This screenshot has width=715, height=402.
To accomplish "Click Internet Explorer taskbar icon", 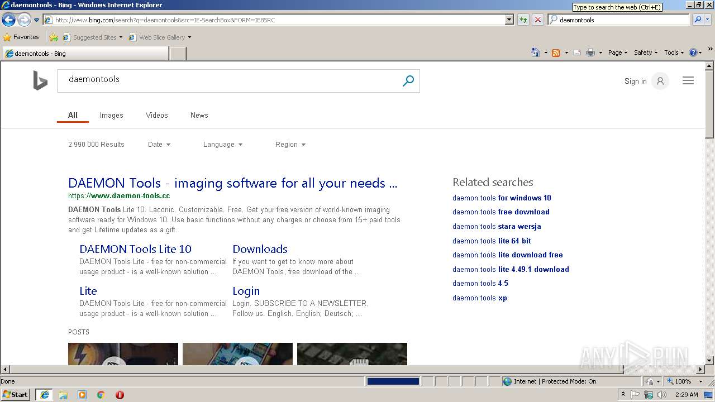I will (x=44, y=395).
